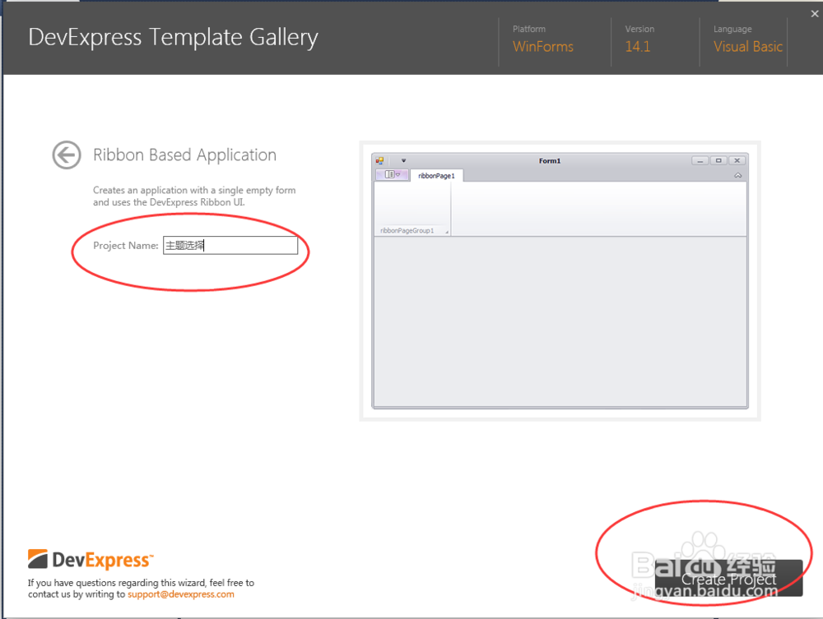Click the Project Name input field

pos(230,245)
